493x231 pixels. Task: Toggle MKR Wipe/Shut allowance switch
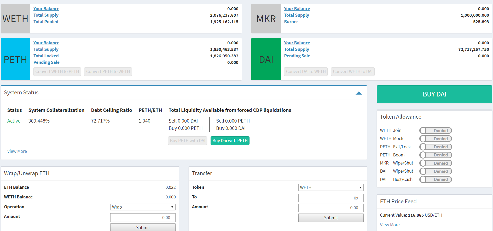(x=436, y=163)
